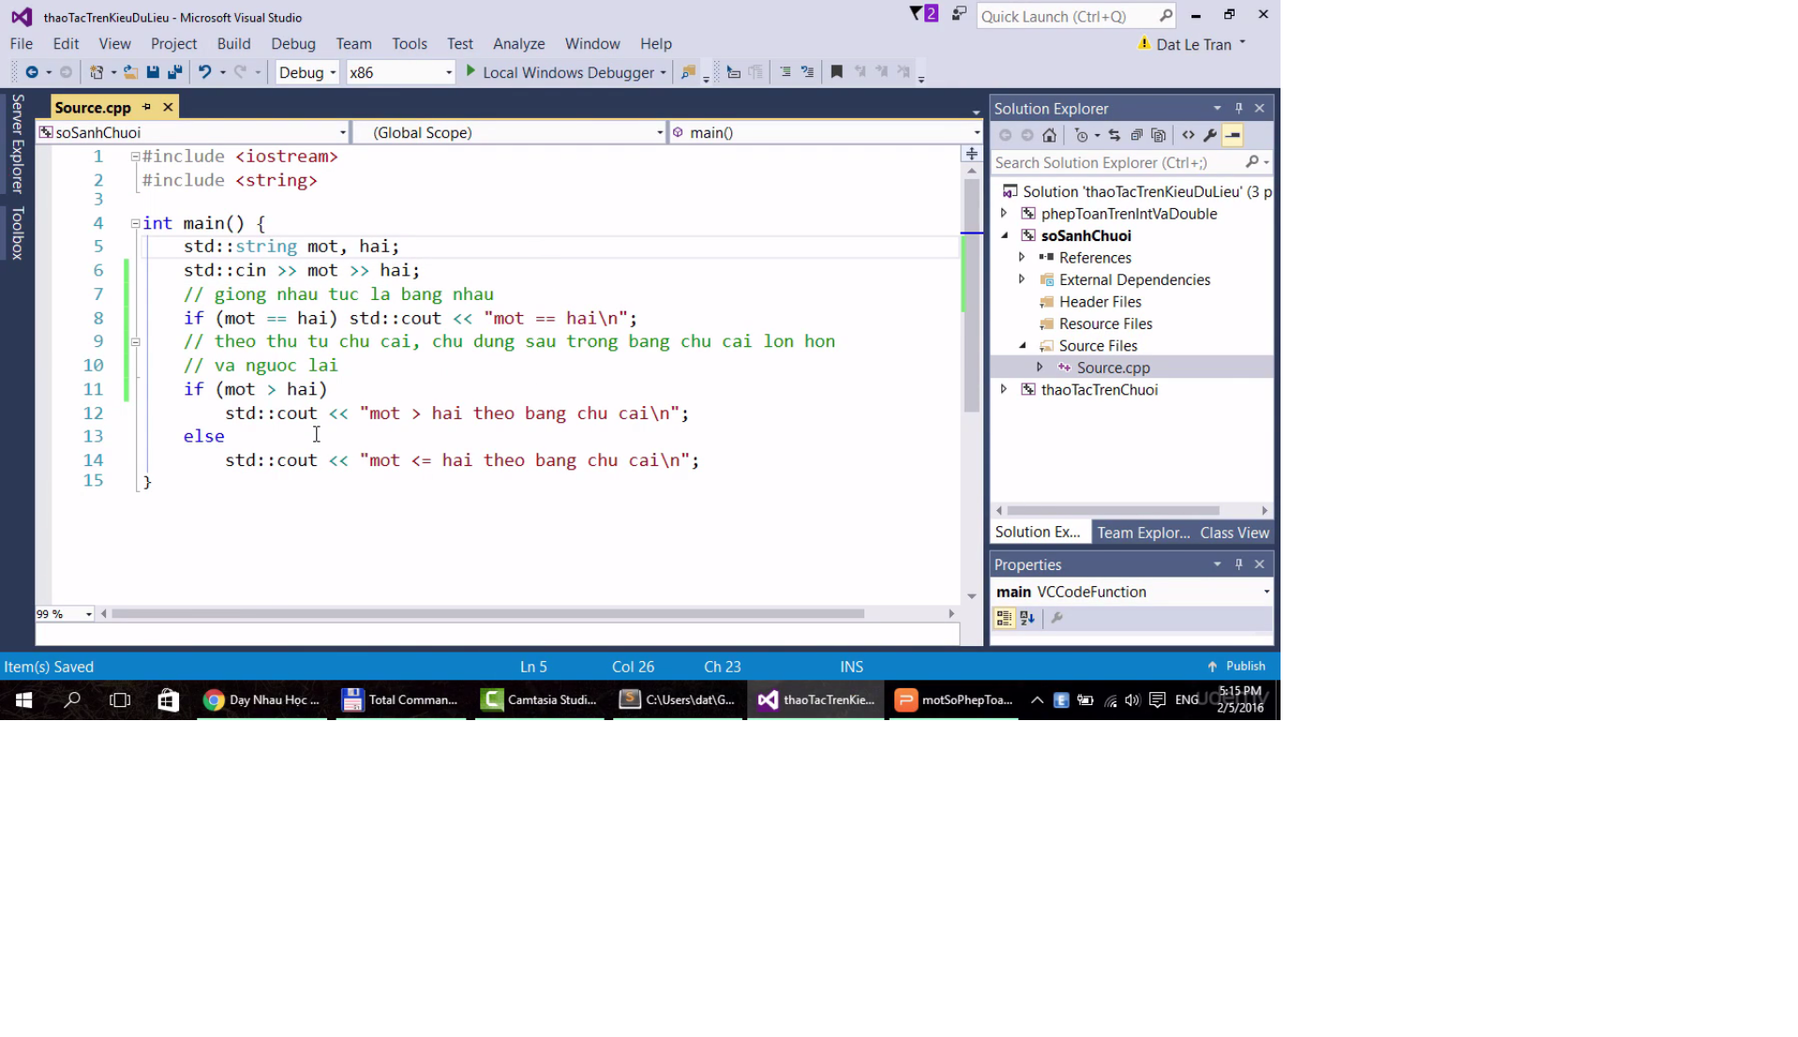Toggle the pin on the Source.cpp tab
The image size is (1798, 1037).
point(146,107)
